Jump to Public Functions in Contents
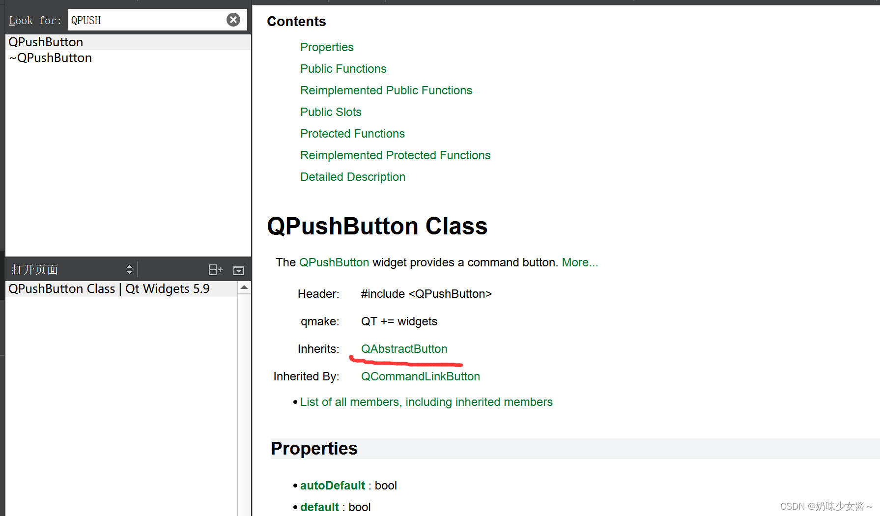 click(343, 69)
